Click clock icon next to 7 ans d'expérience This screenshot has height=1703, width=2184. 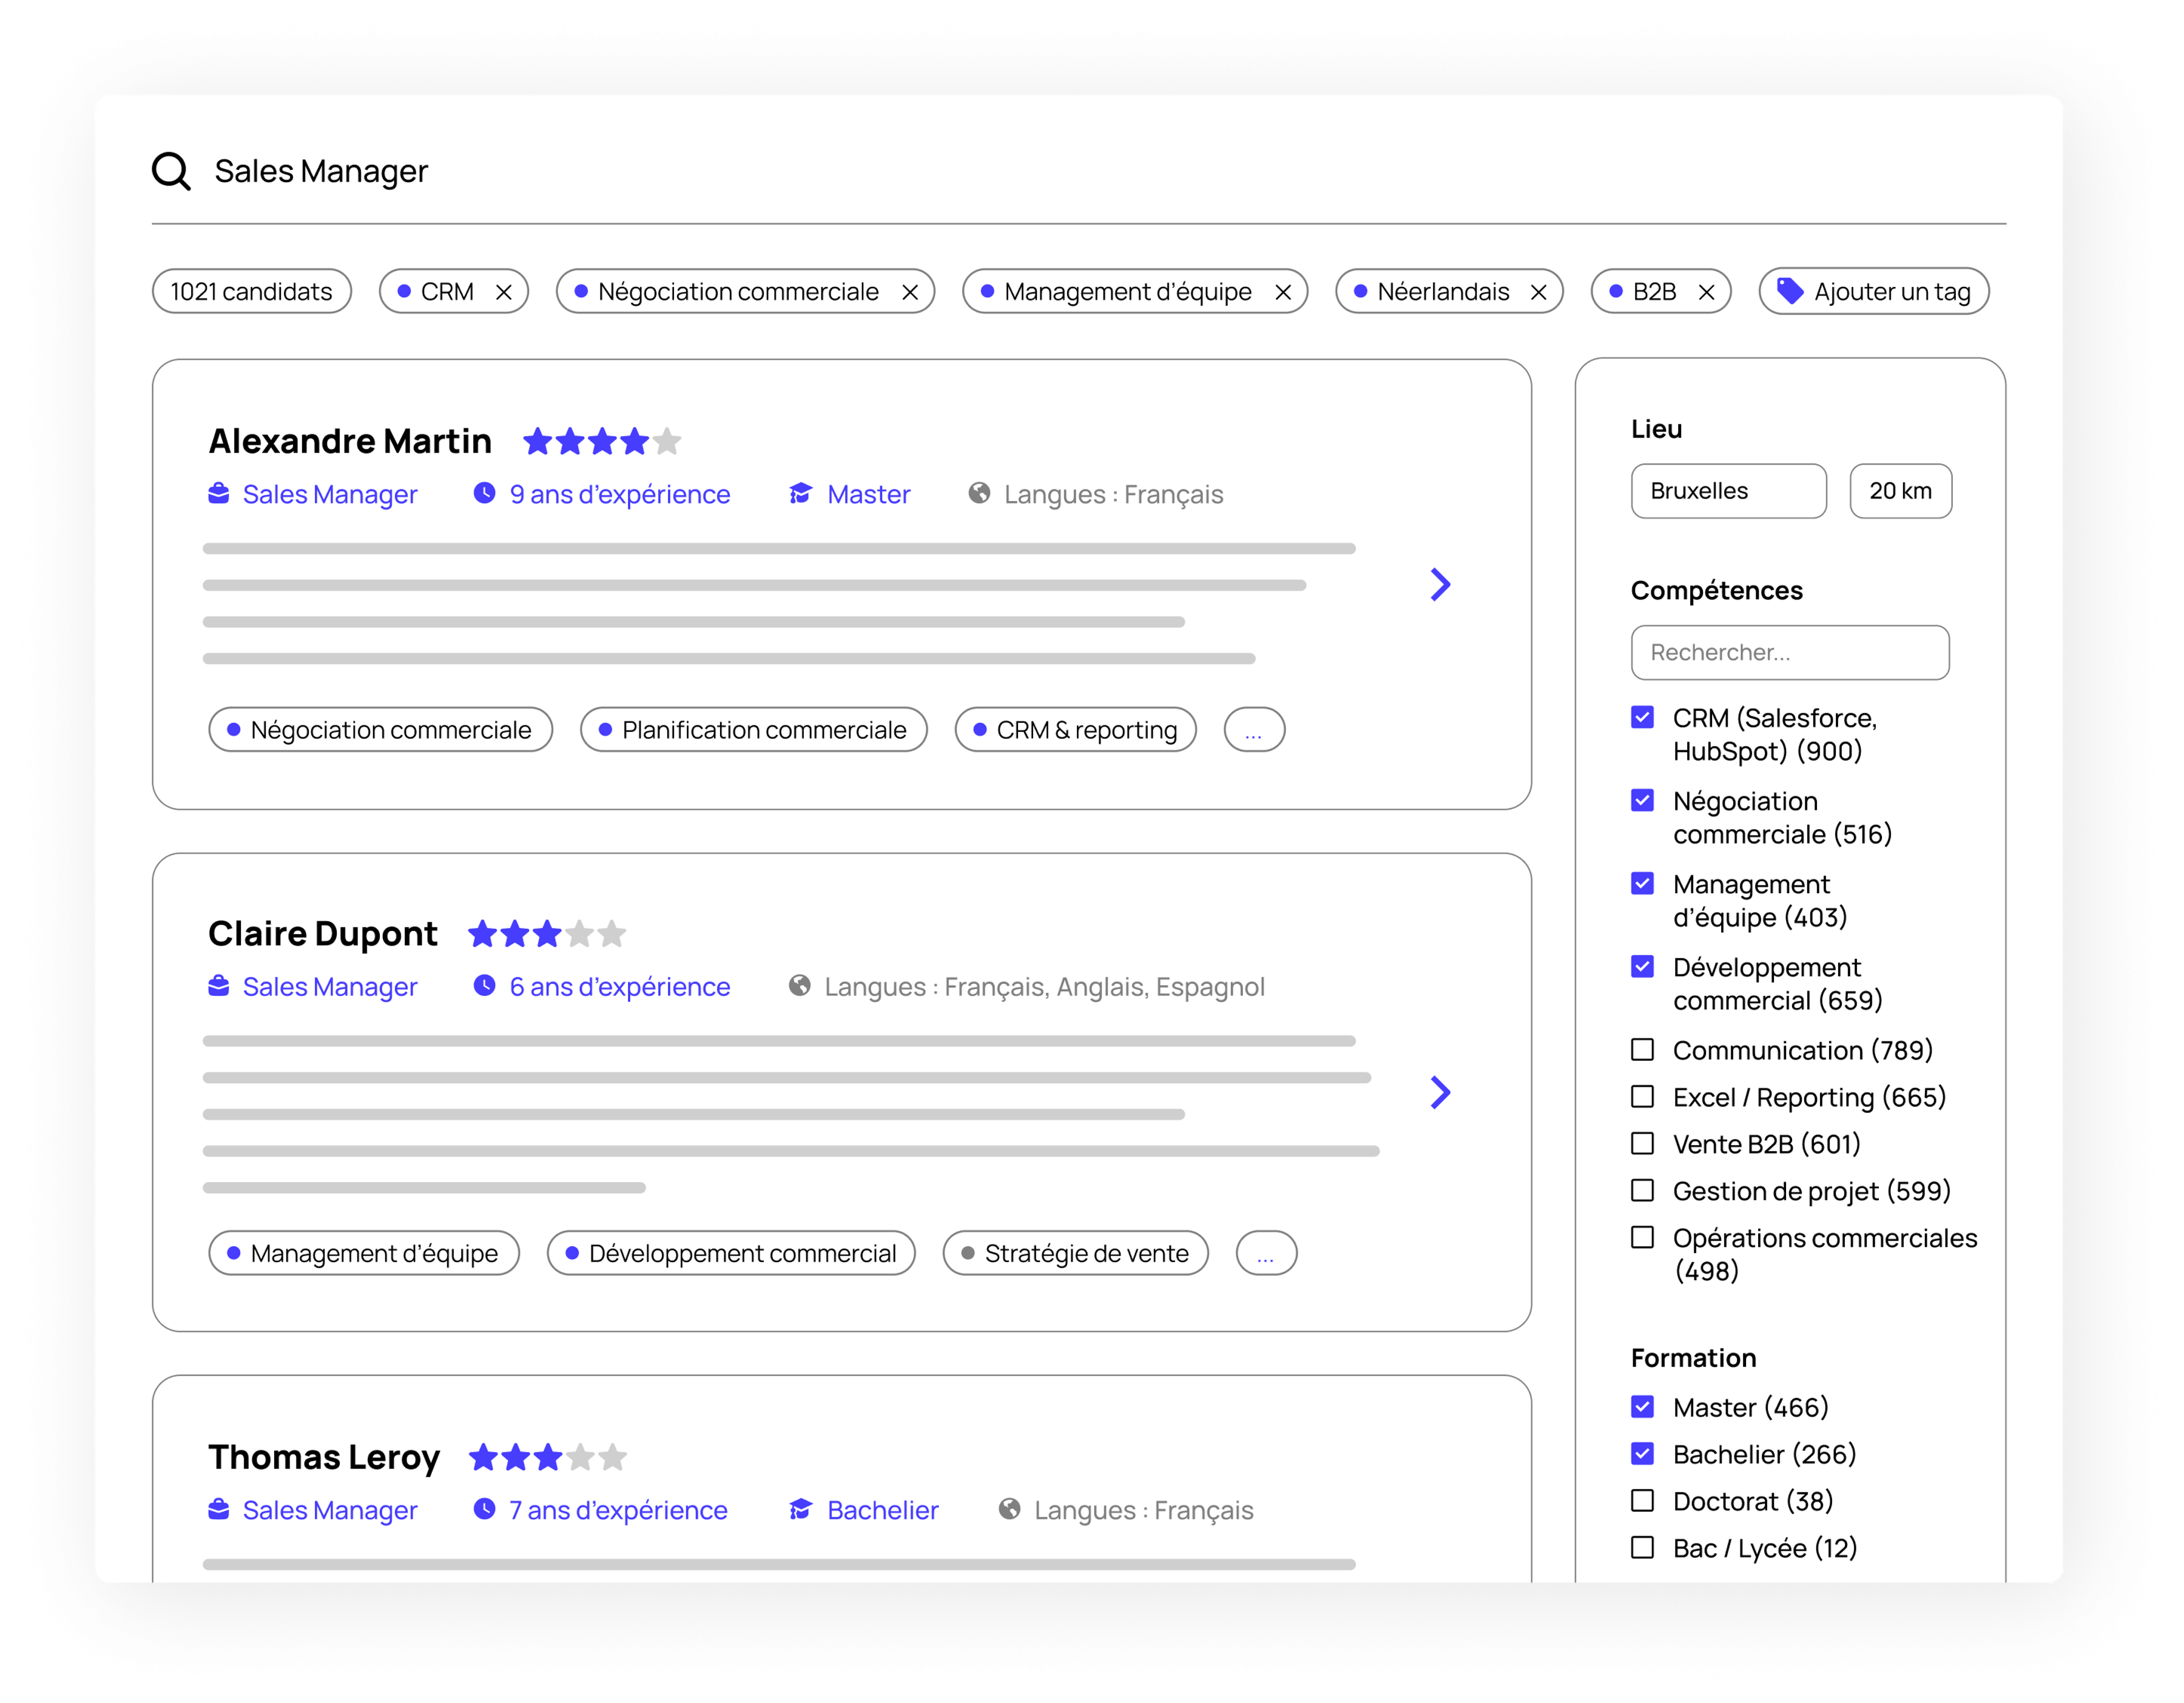click(485, 1509)
